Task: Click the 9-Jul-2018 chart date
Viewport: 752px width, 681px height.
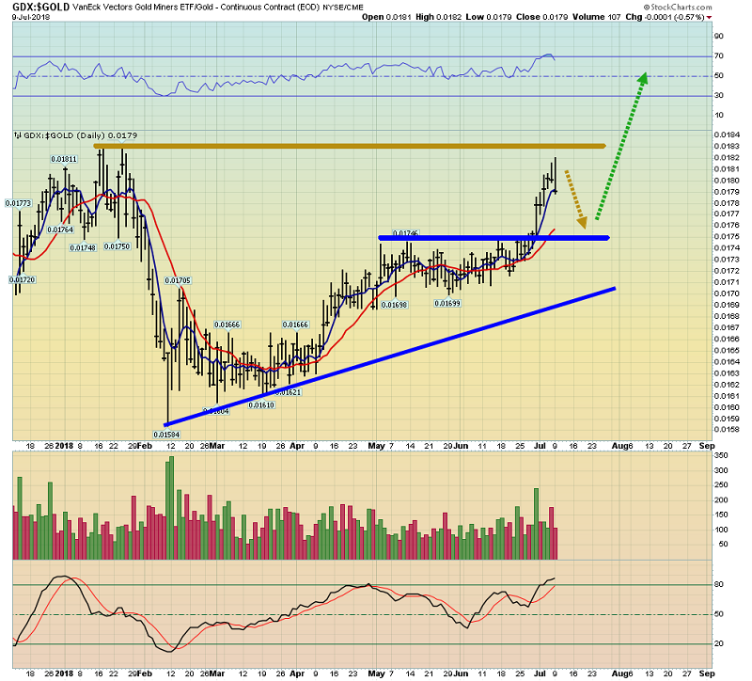Action: pyautogui.click(x=31, y=17)
